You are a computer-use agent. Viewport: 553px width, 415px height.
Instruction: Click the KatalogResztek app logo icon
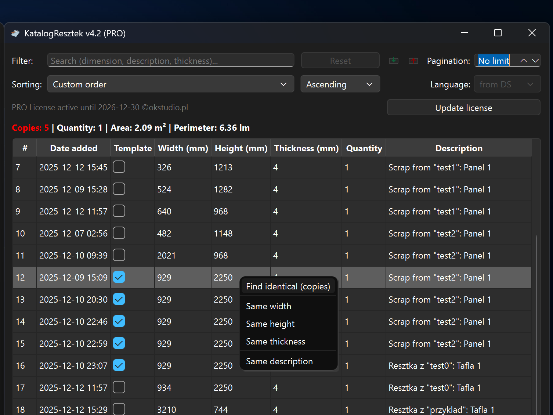click(15, 33)
